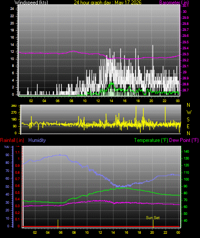Click the Windspeed (kts) axis title
This screenshot has height=238, width=200.
click(x=31, y=2)
